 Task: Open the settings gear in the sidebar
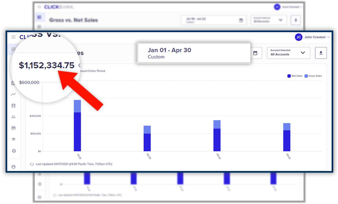14,151
